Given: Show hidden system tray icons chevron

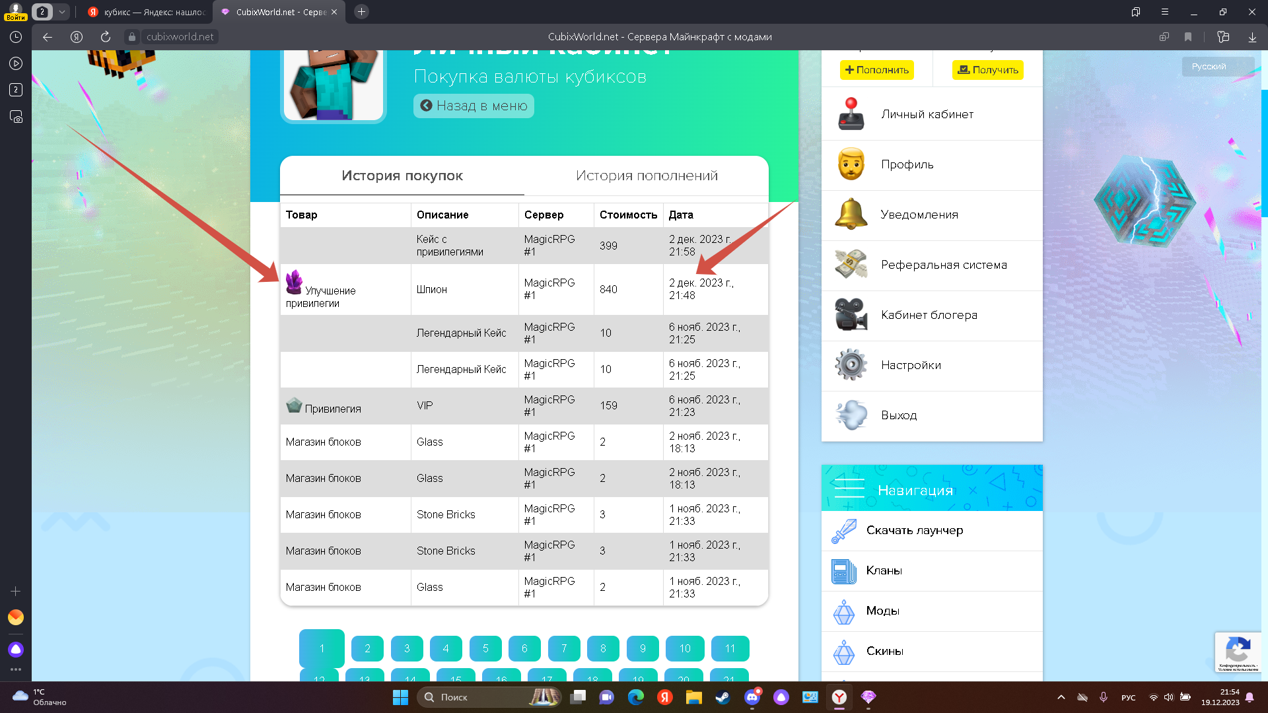Looking at the screenshot, I should [1061, 697].
